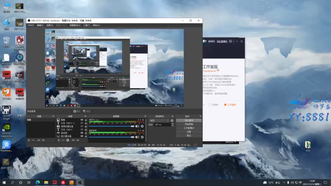Open Task View from the taskbar
Screen dimensions: 331x186
29,182
